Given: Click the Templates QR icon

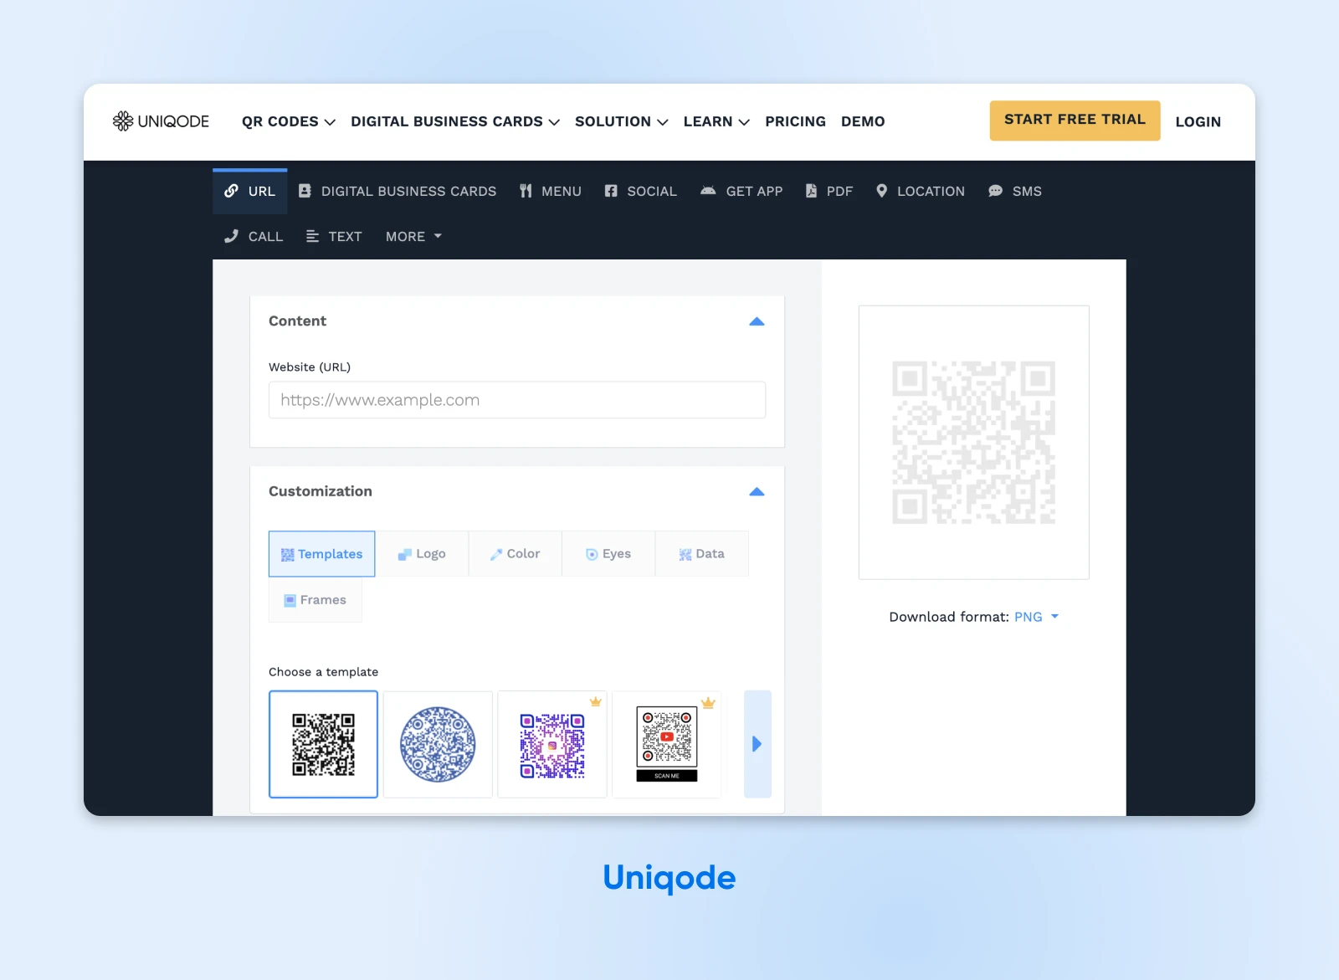Looking at the screenshot, I should 287,555.
